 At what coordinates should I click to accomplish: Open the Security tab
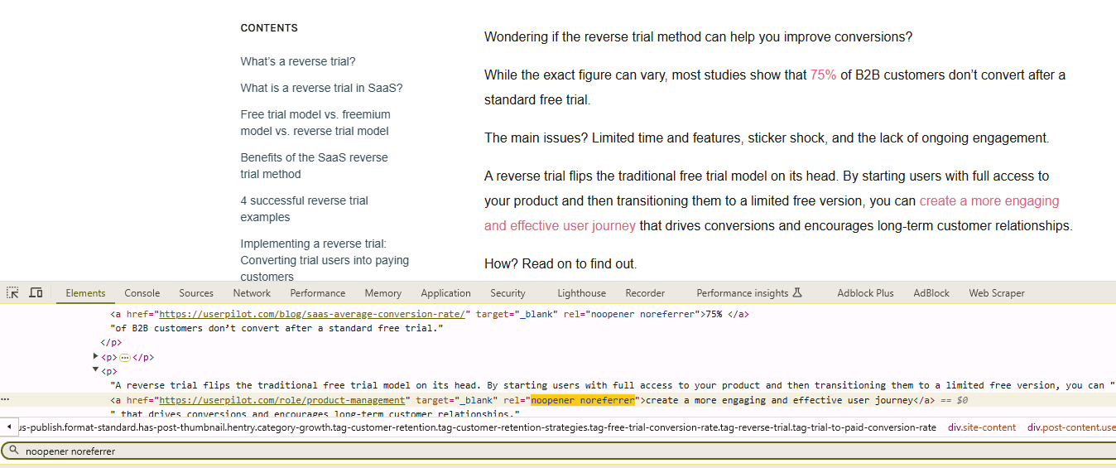pyautogui.click(x=507, y=293)
